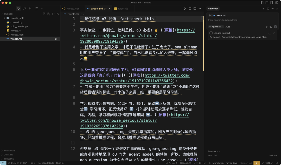The height and width of the screenshot is (165, 281).
Task: Expand the Past chats dropdown
Action: tap(214, 151)
